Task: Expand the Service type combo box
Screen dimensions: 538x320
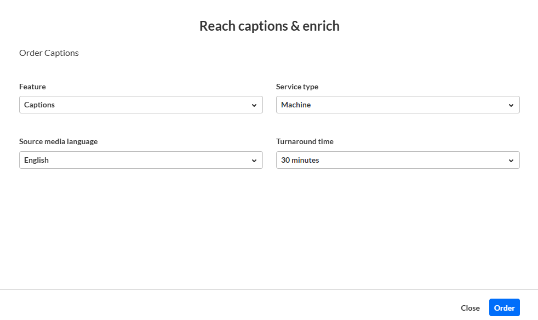Action: [398, 105]
